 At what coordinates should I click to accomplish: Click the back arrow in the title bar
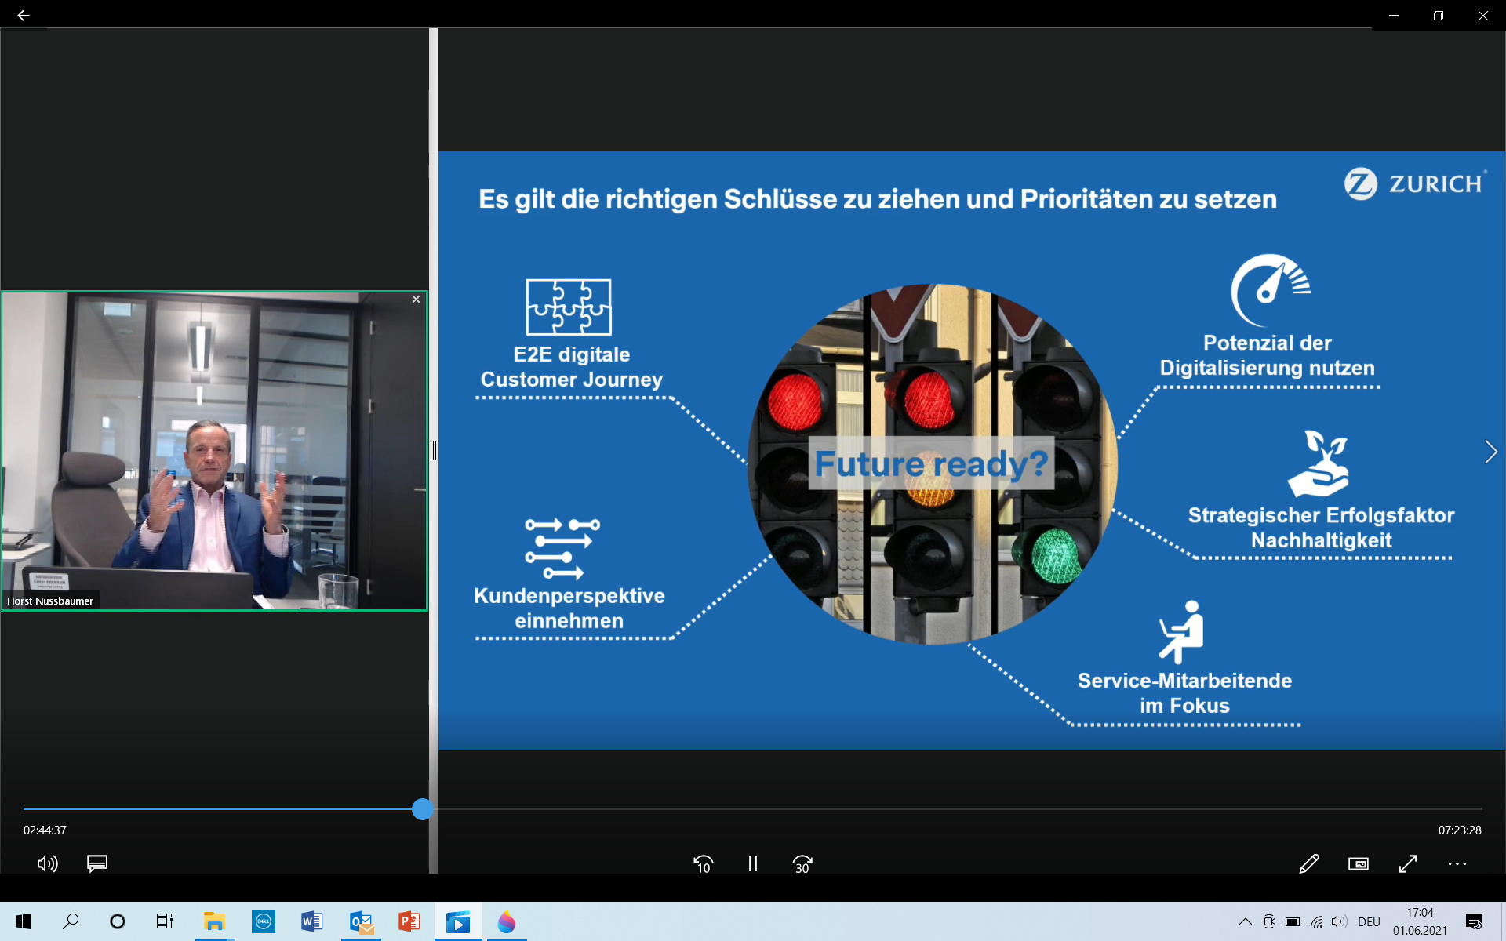tap(24, 16)
